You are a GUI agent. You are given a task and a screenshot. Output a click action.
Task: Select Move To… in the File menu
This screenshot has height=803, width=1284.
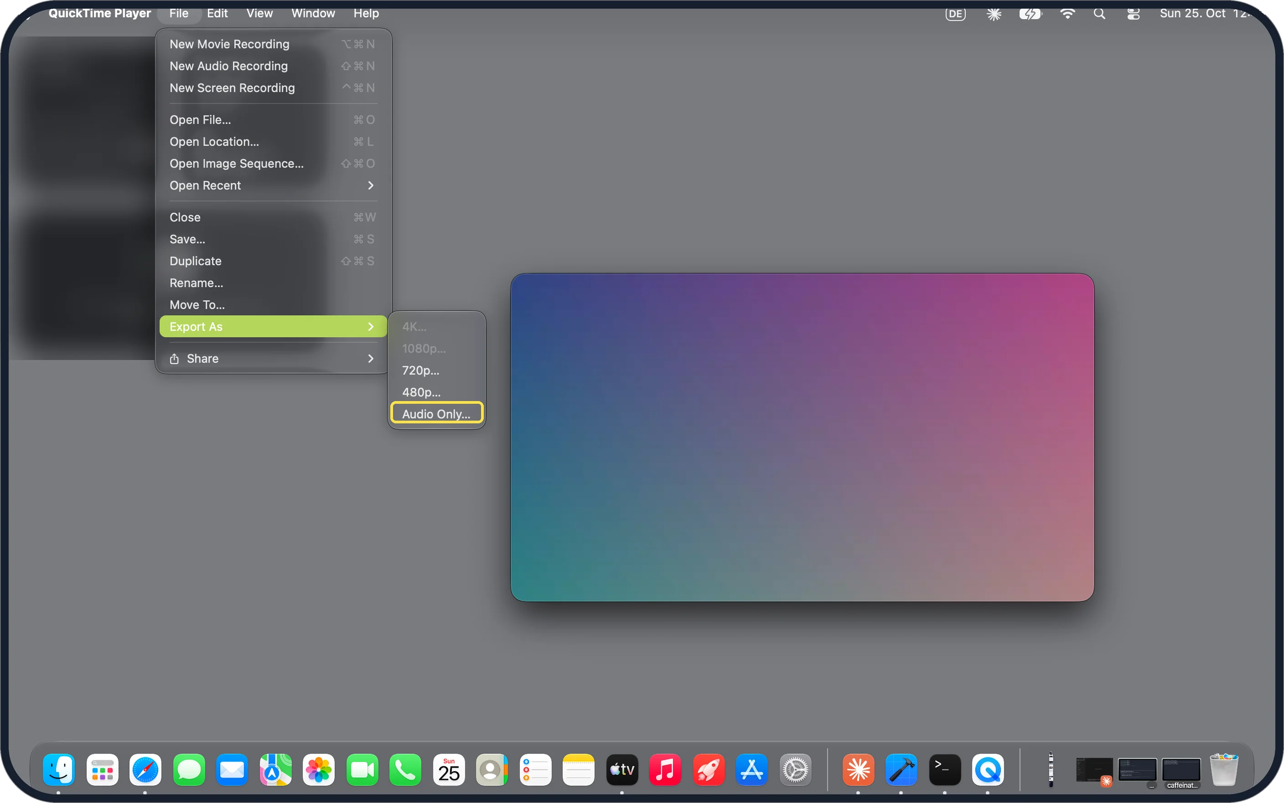[x=273, y=304]
